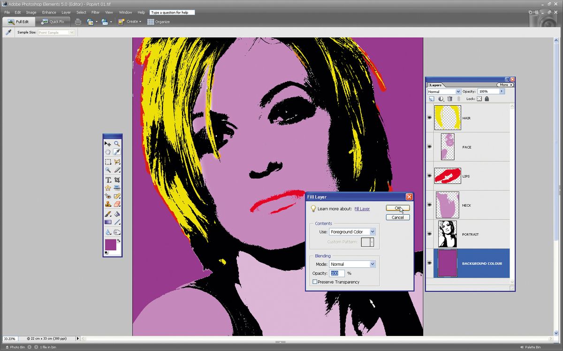Toggle visibility of the PORTRAIT layer
The image size is (563, 351).
[429, 234]
